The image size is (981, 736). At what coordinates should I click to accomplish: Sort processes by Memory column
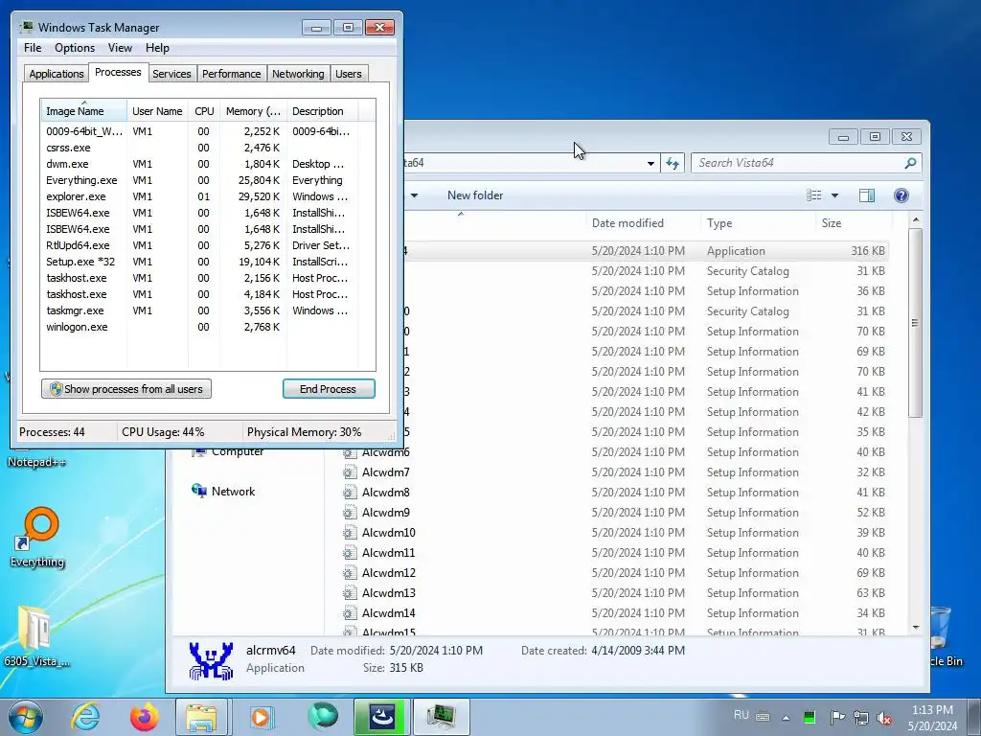tap(253, 111)
